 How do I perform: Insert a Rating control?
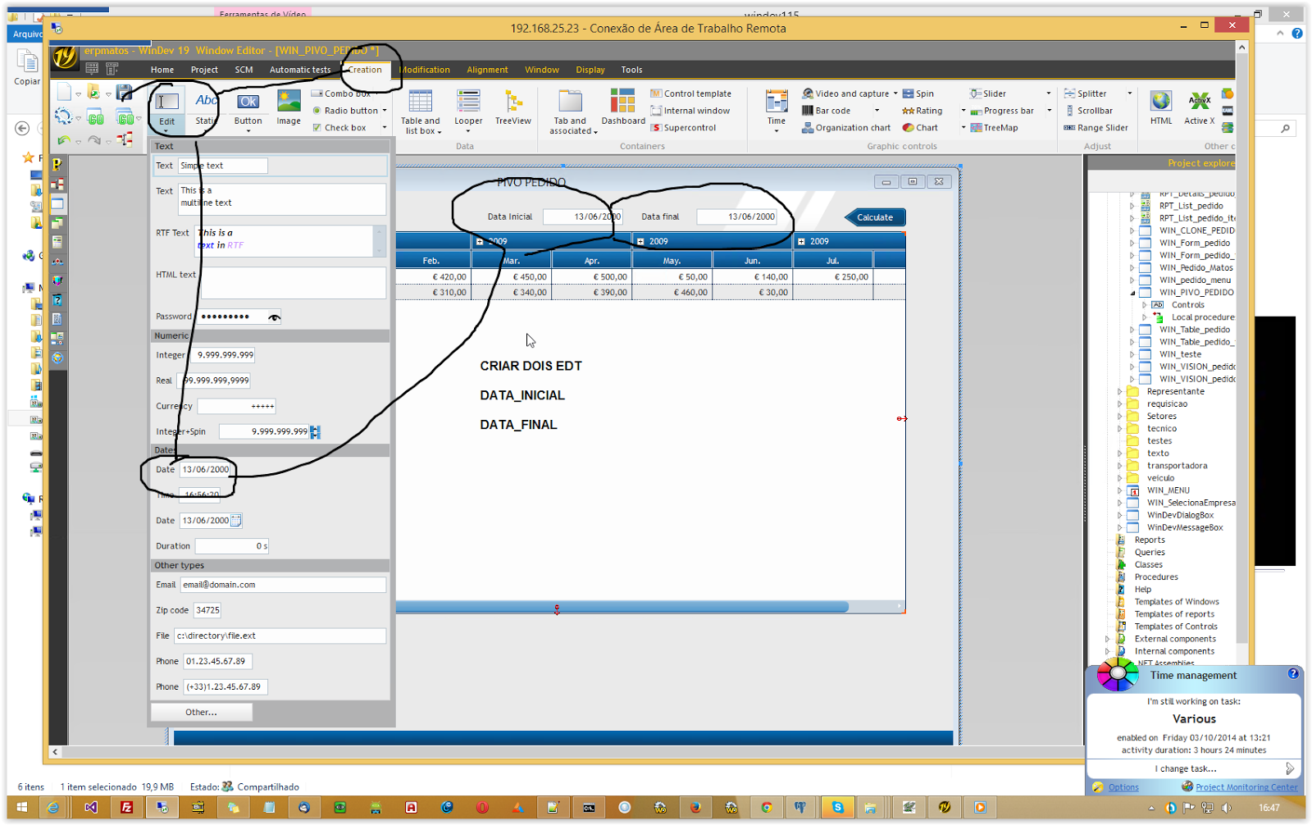click(x=922, y=111)
